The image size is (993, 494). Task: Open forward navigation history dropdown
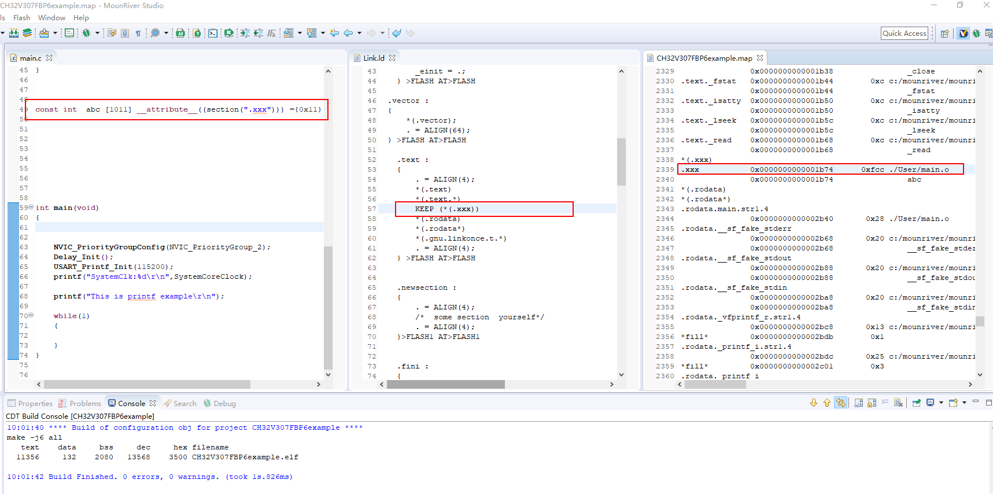(x=382, y=33)
